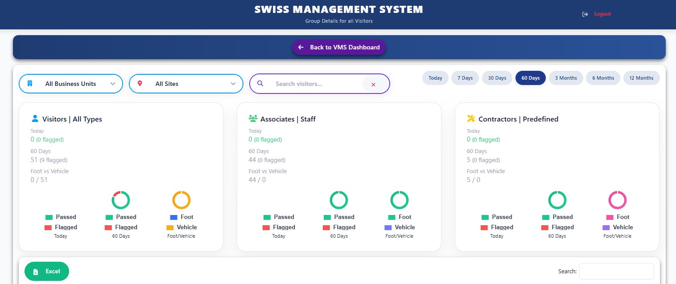Click Associates | Staff heading

[288, 119]
